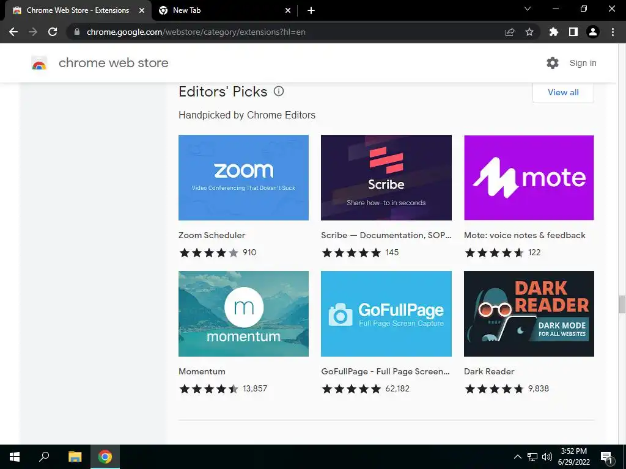626x469 pixels.
Task: Open the Dark Reader extension thumbnail
Action: click(x=529, y=314)
